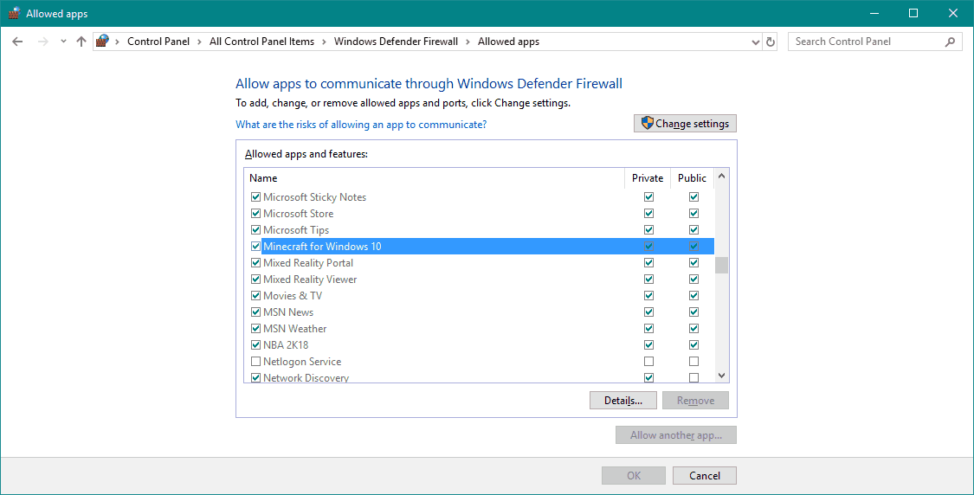Open the risks of allowing an app link
This screenshot has height=495, width=974.
click(361, 125)
